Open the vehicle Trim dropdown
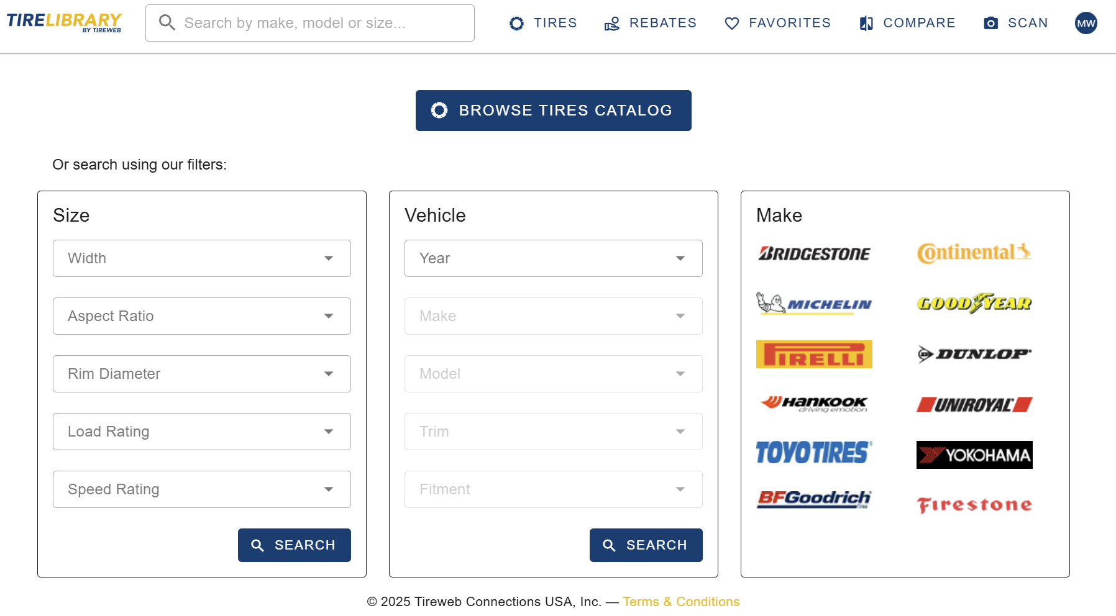This screenshot has height=616, width=1116. click(x=554, y=432)
